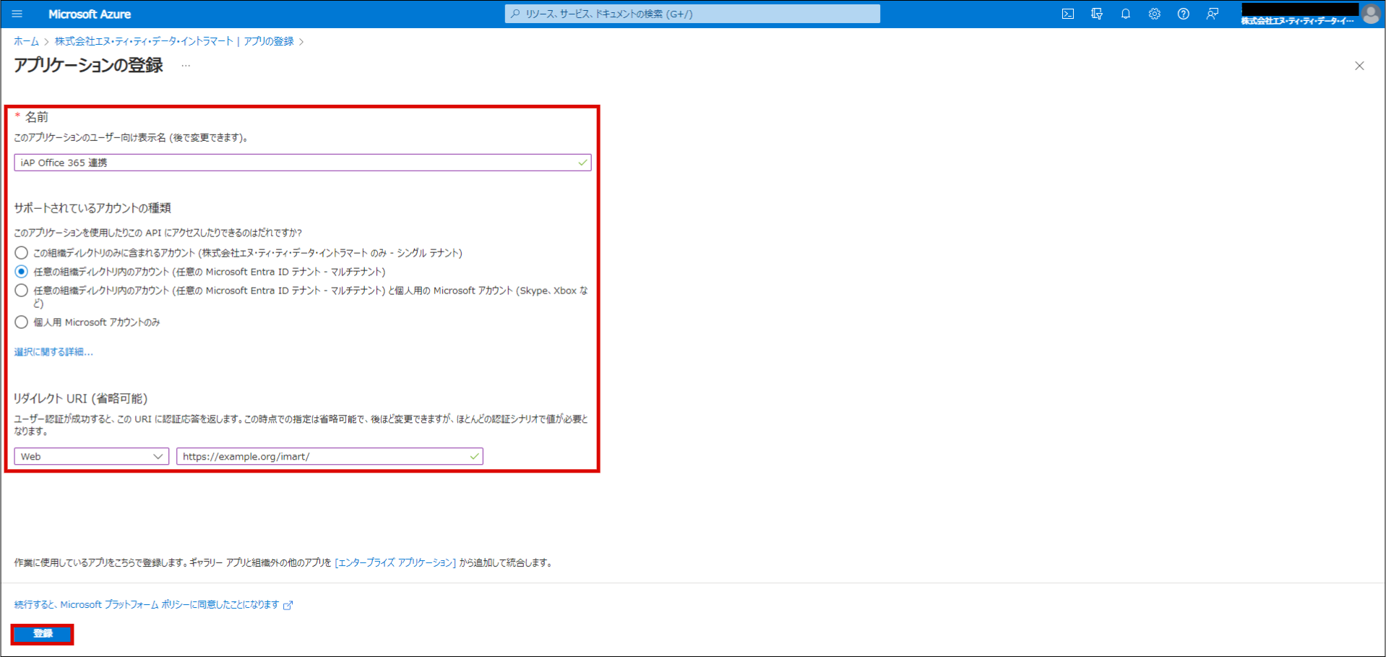Open the Azure portal hamburger menu

[17, 14]
